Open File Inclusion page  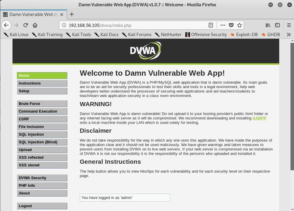click(42, 127)
